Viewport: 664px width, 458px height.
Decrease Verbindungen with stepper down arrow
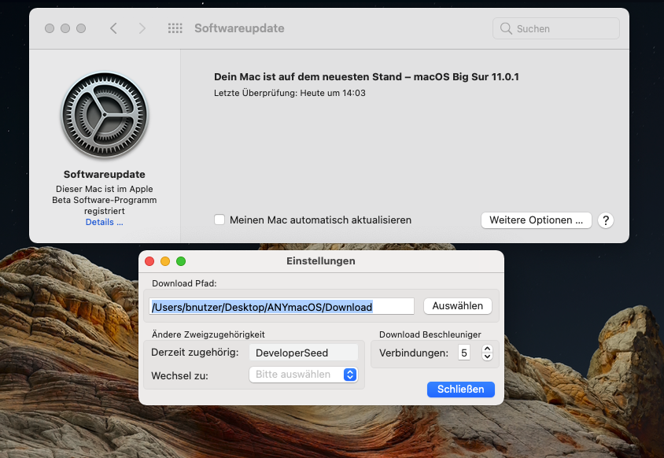[x=488, y=356]
